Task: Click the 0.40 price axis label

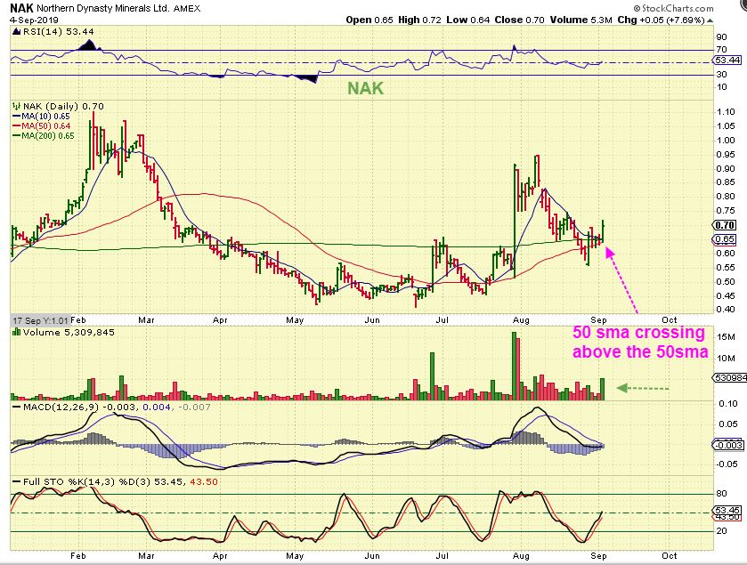Action: pos(726,310)
